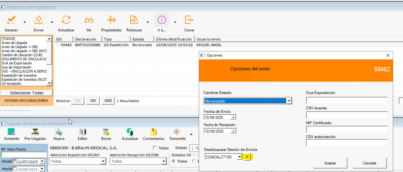Refresh list with upper Actualizar icon
The width and height of the screenshot is (403, 172).
[66, 21]
